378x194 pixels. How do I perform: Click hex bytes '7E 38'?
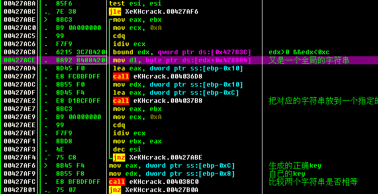[x=66, y=12]
